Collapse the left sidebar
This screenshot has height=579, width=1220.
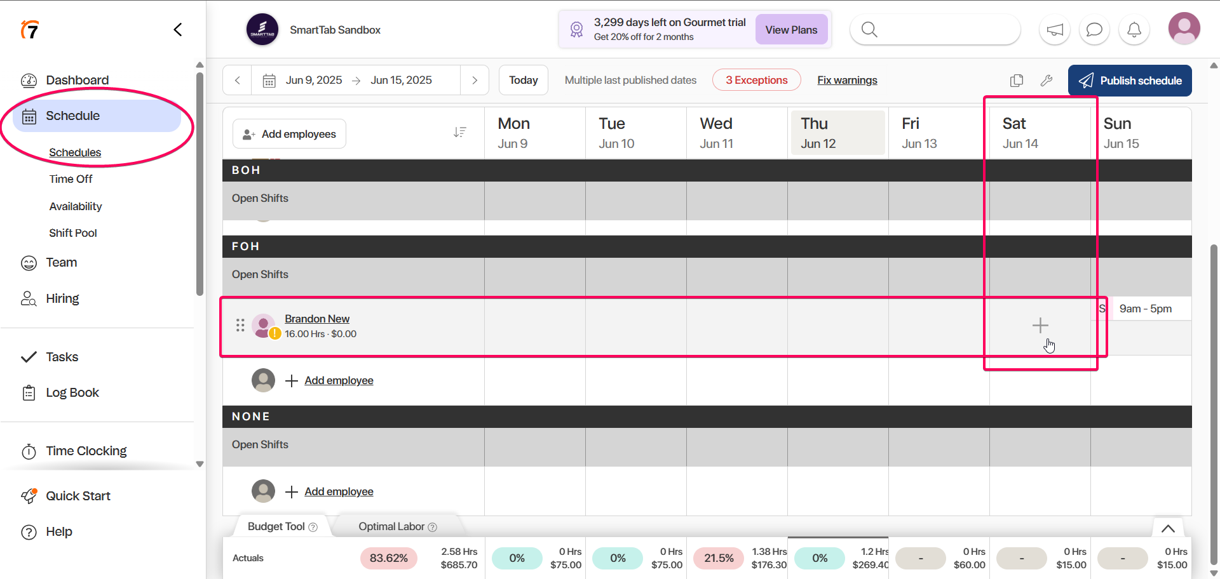(178, 30)
